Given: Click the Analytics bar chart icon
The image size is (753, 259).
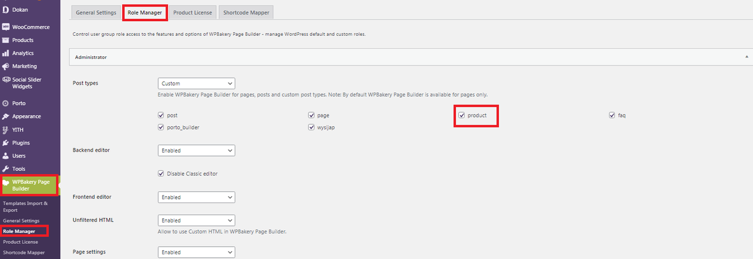Looking at the screenshot, I should [5, 53].
